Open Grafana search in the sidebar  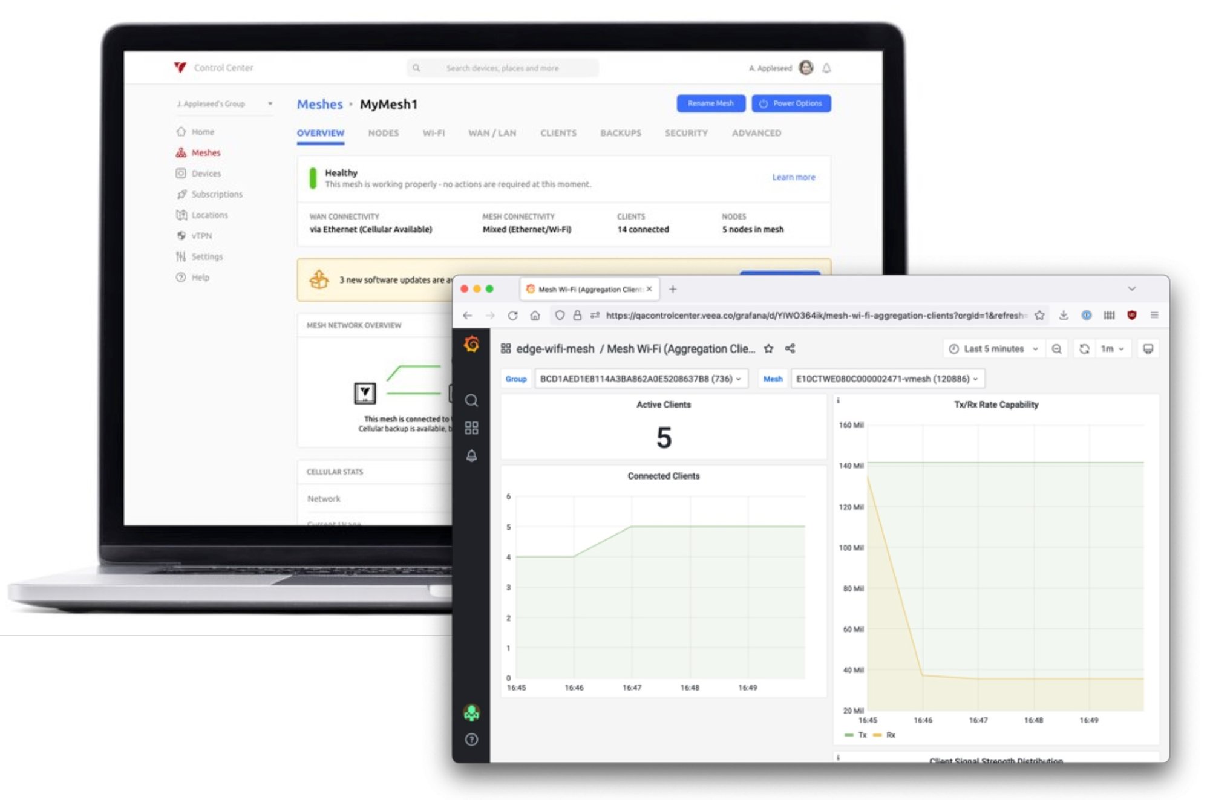[x=473, y=400]
